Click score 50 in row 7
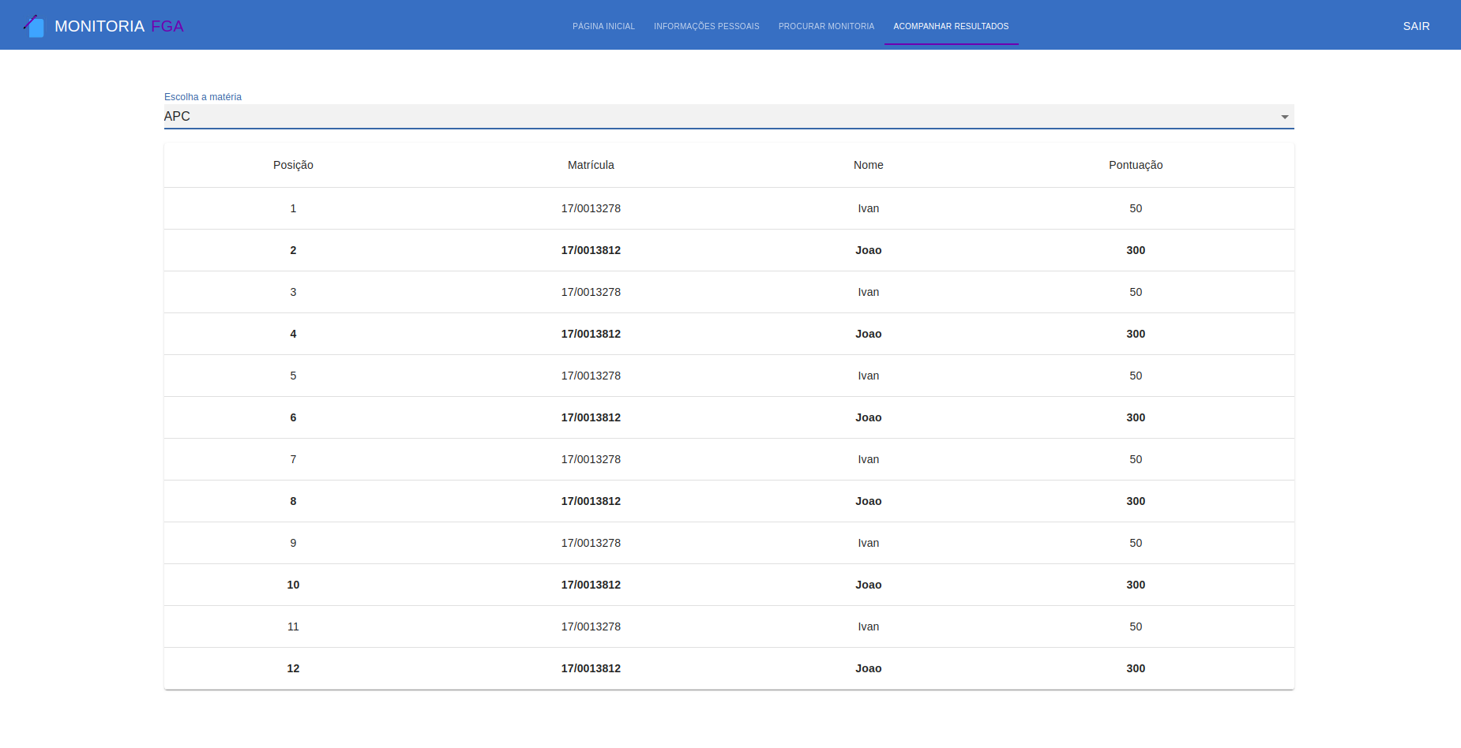 coord(1136,459)
